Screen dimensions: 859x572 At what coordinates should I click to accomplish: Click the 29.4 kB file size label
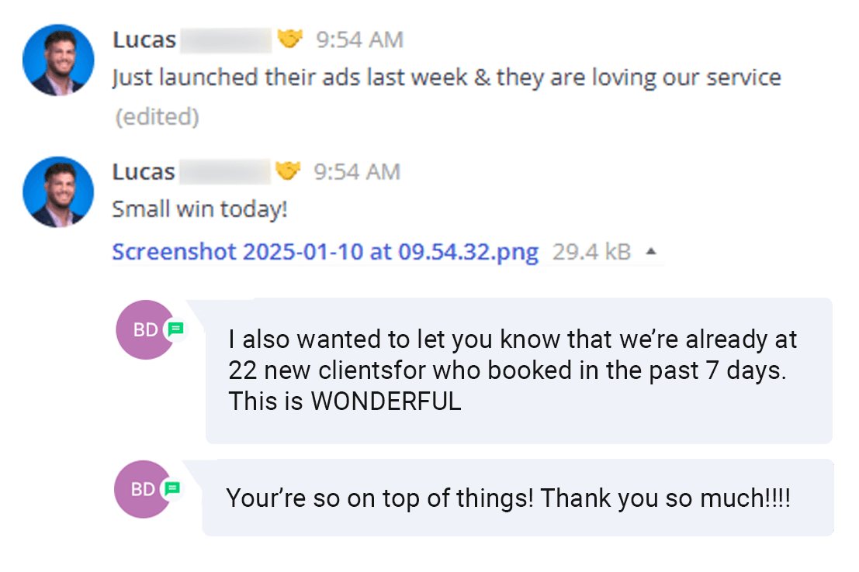coord(591,252)
